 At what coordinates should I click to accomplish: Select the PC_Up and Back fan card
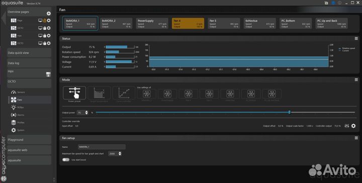pos(332,23)
